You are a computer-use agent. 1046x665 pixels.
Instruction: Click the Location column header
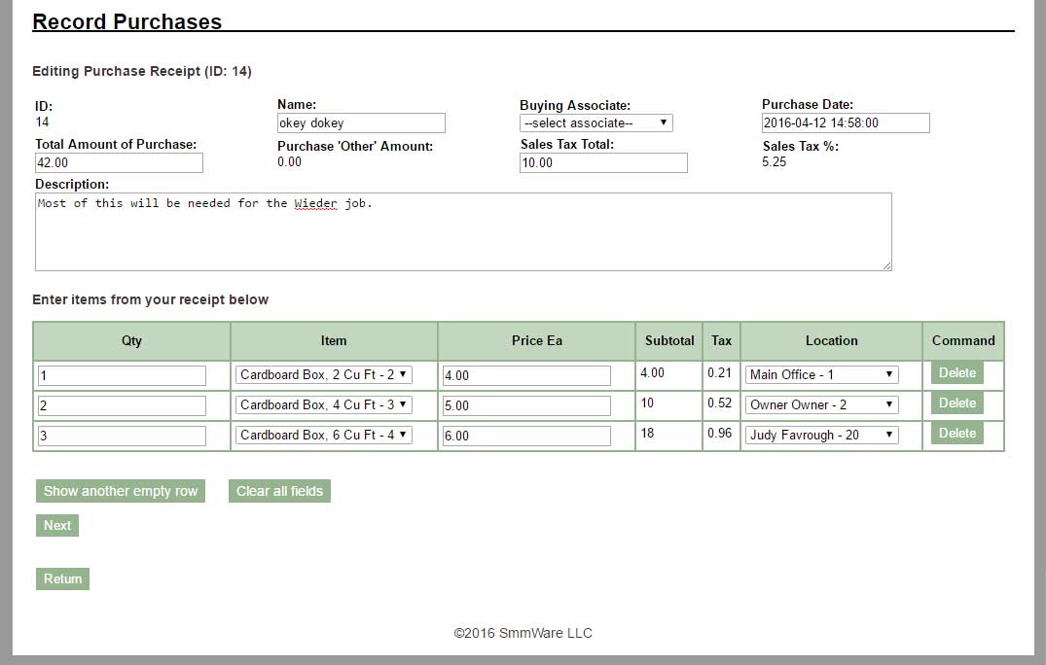coord(831,340)
